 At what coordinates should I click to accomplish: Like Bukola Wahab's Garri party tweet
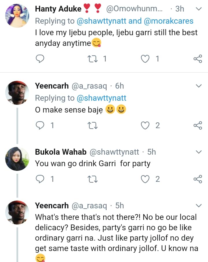(x=144, y=179)
